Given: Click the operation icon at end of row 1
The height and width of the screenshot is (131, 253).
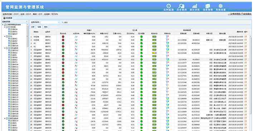Looking at the screenshot, I should click(x=246, y=37).
